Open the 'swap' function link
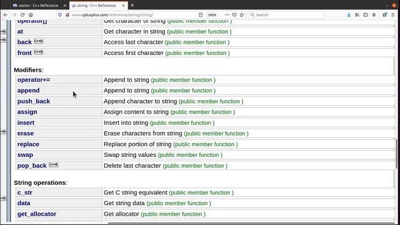 pyautogui.click(x=25, y=155)
